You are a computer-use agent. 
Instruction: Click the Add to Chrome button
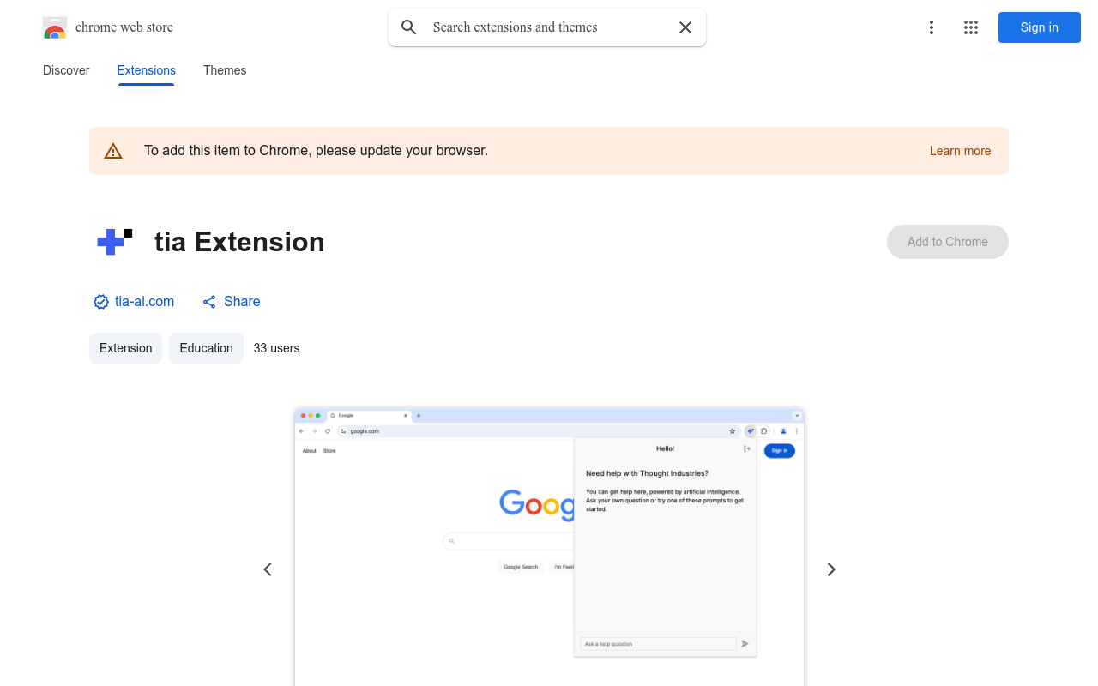pos(947,242)
